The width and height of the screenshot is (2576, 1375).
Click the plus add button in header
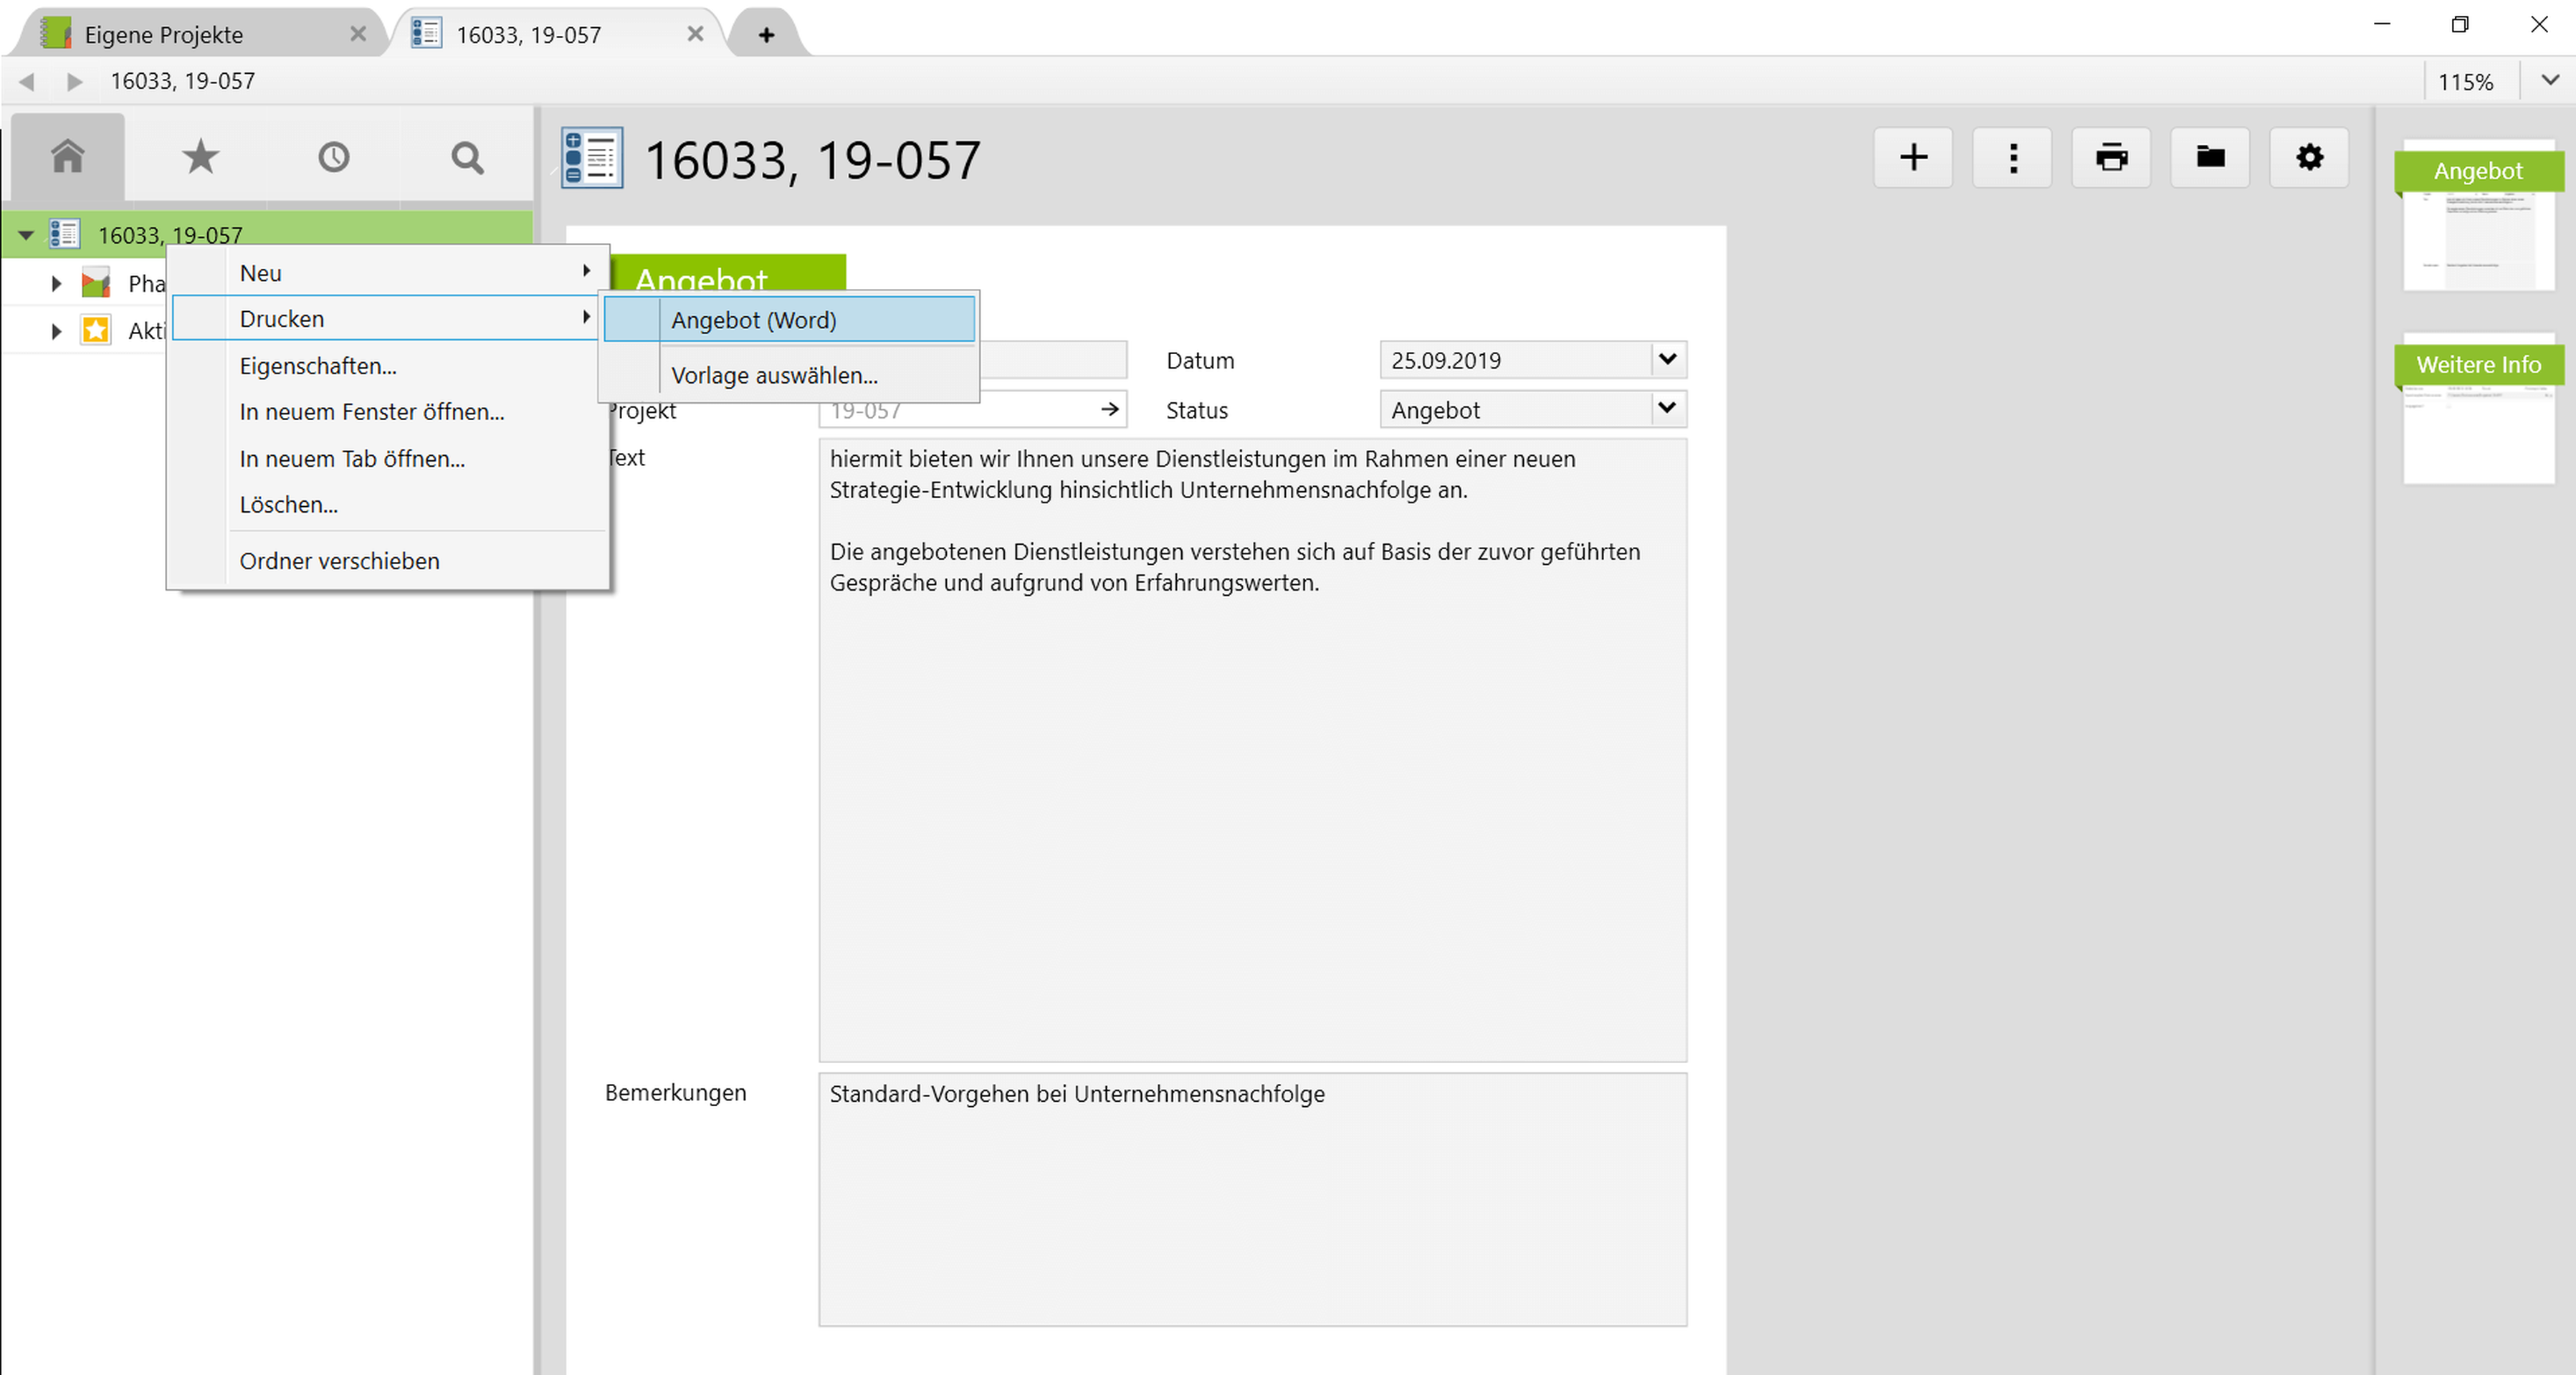tap(1912, 157)
